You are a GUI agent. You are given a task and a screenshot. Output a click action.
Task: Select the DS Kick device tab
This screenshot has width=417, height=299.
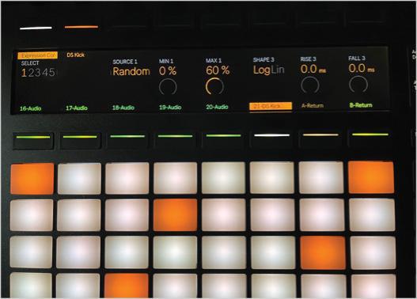[75, 55]
